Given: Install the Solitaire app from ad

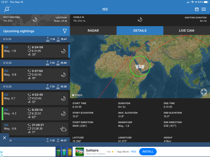Looking at the screenshot, I should coord(148,152).
